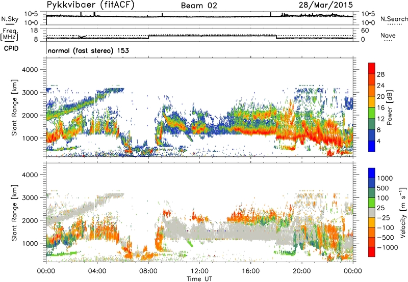The height and width of the screenshot is (282, 408).
Task: Click the '28' value on Power colorbar
Action: 380,74
